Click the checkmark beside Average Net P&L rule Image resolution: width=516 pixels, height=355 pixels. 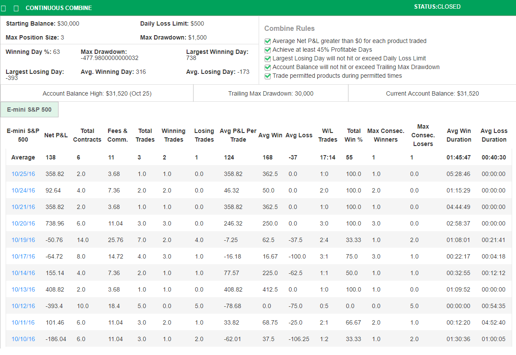(x=268, y=41)
